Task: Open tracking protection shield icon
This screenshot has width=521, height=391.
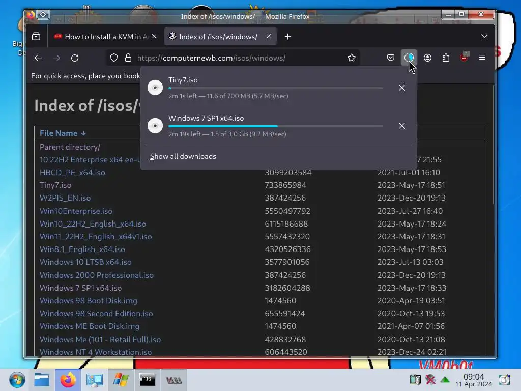Action: point(114,58)
